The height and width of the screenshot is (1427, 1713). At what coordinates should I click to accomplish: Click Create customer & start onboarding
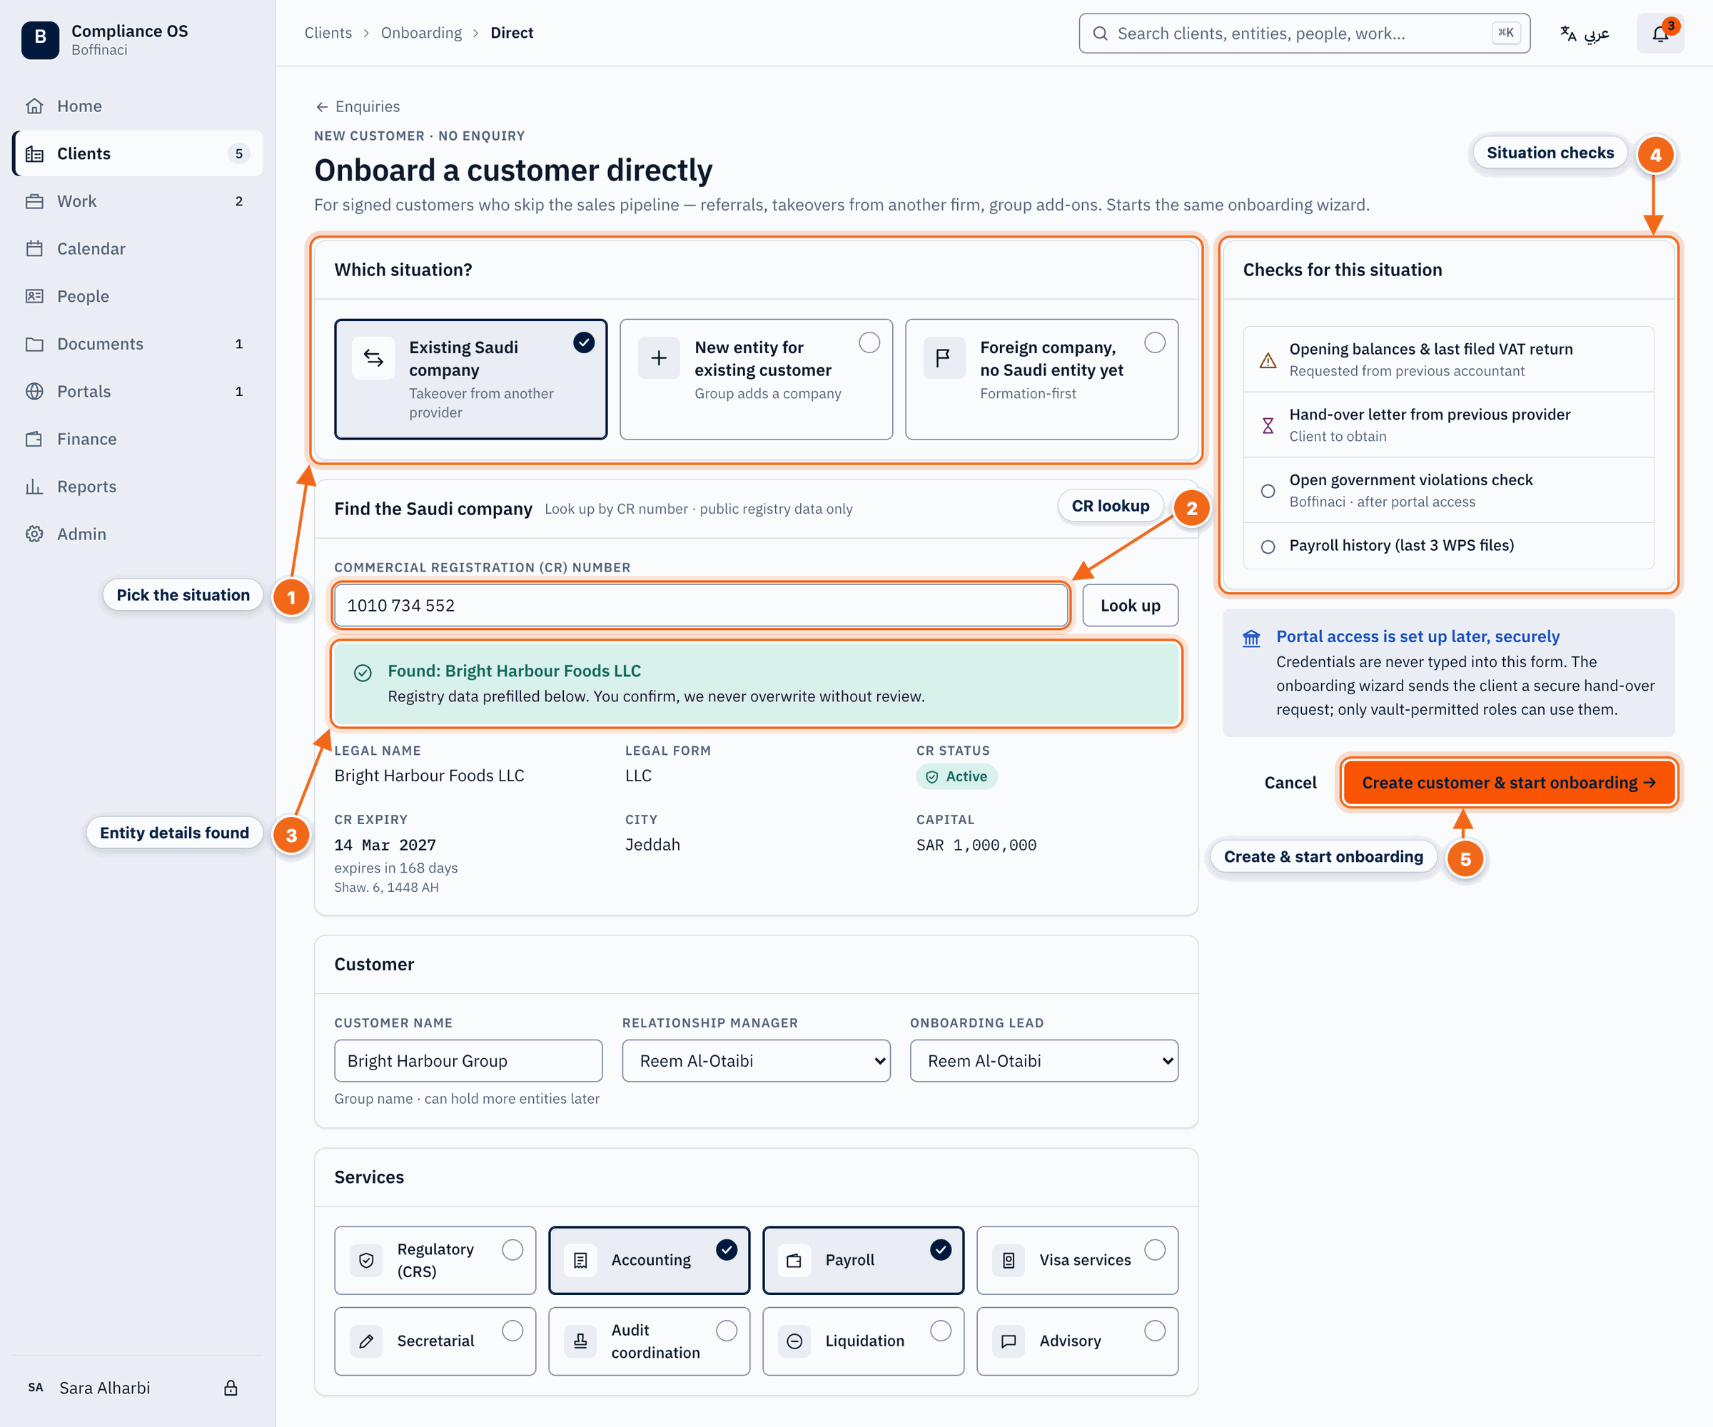[x=1508, y=782]
